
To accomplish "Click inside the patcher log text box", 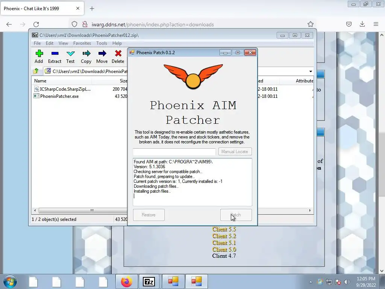I will (x=192, y=182).
